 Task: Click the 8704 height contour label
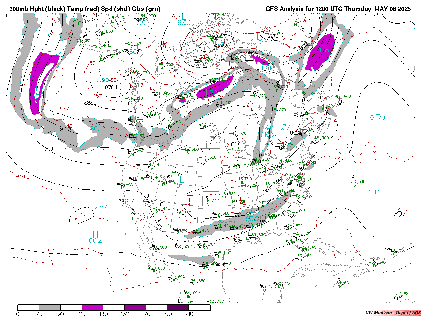pyautogui.click(x=111, y=87)
